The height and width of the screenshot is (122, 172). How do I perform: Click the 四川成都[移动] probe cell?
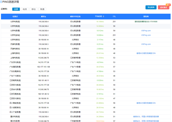click(x=15, y=107)
